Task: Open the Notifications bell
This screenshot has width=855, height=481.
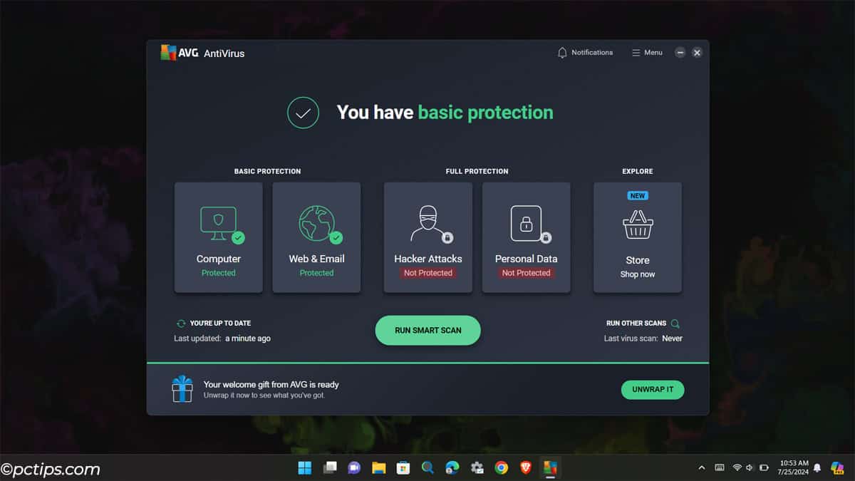Action: (562, 52)
